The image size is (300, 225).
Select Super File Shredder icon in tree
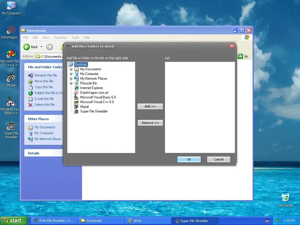pos(76,111)
